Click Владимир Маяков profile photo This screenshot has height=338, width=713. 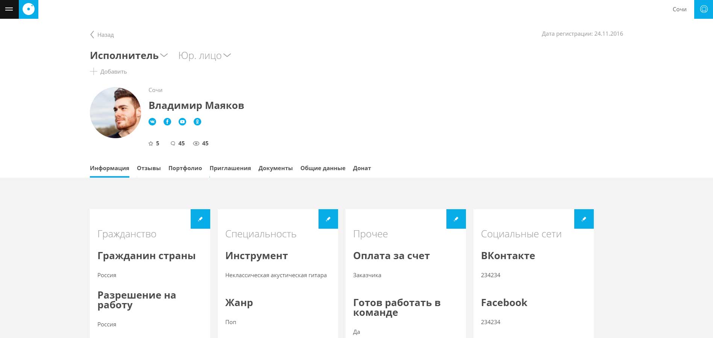115,113
